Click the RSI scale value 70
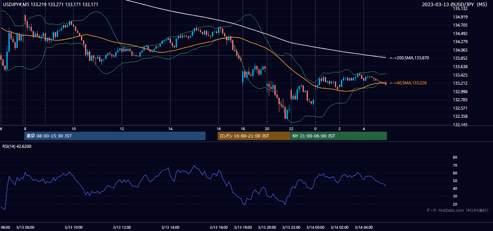Screen dimensions: 493x231 (455, 165)
